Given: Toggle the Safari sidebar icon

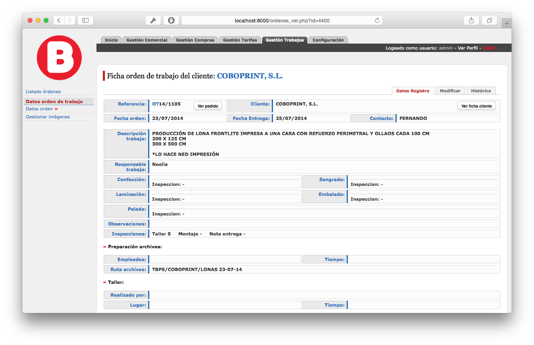Looking at the screenshot, I should [x=85, y=20].
